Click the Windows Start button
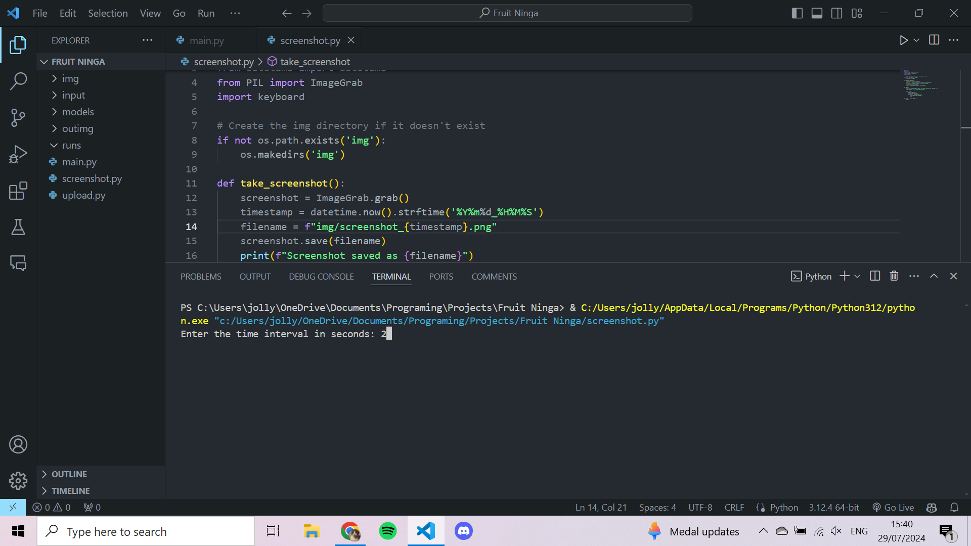The image size is (971, 546). tap(18, 531)
